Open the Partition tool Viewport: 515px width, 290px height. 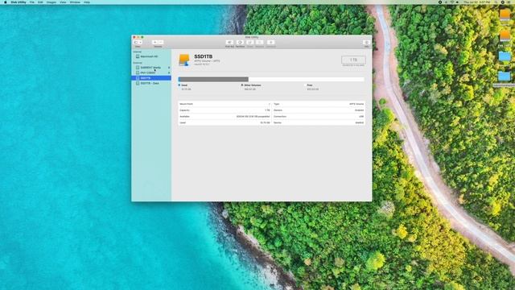(x=240, y=43)
